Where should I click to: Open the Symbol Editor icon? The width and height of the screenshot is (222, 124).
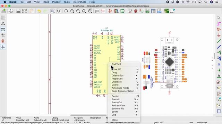tap(110, 11)
